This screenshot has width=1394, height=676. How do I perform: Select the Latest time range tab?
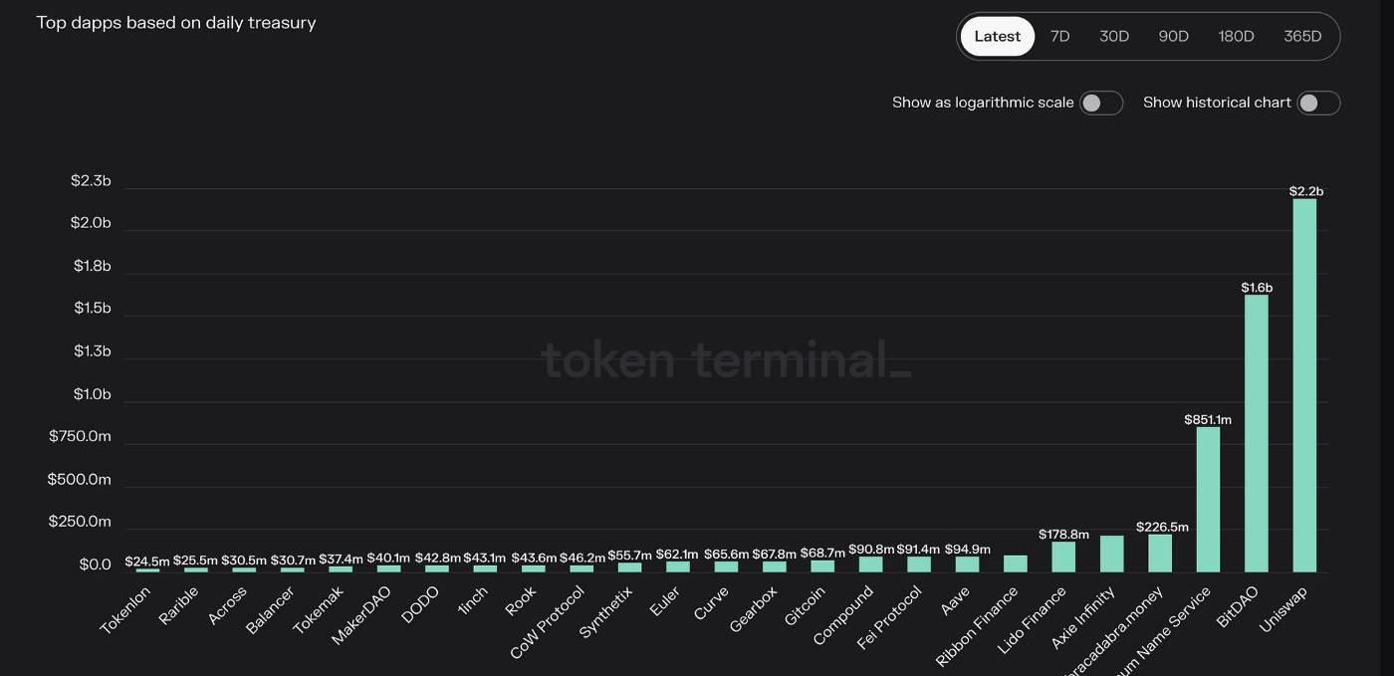coord(997,37)
